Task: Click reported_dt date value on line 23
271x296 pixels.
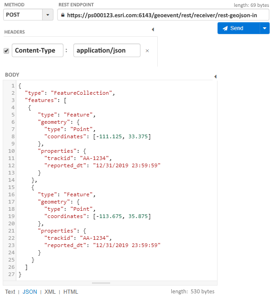Action: coord(126,245)
